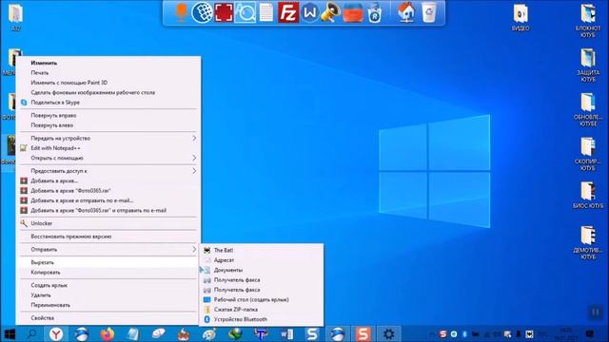The width and height of the screenshot is (609, 342).
Task: Set image as desktop background via context menu
Action: (108, 92)
